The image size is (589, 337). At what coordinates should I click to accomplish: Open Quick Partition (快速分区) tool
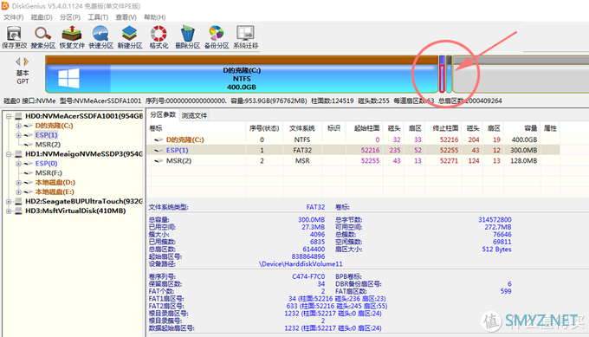click(x=100, y=36)
